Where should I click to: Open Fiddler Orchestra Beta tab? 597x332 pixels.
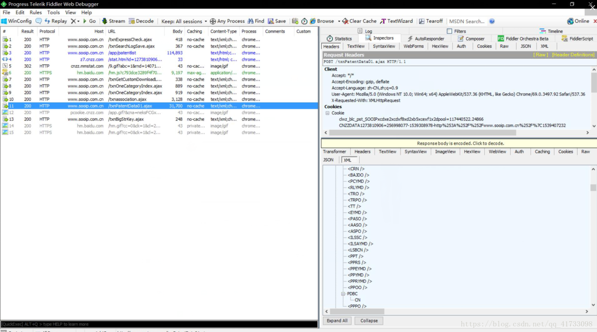[x=523, y=39]
